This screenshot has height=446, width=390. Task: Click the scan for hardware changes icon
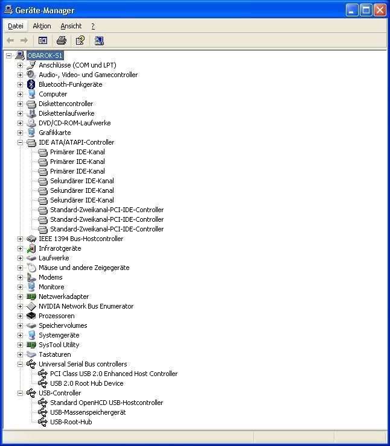99,40
